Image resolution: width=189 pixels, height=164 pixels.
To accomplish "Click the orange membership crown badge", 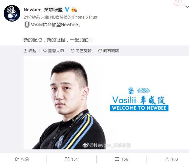I will (74, 10).
